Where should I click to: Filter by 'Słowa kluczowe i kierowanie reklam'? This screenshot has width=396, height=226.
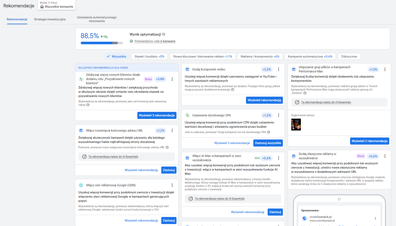pyautogui.click(x=203, y=56)
